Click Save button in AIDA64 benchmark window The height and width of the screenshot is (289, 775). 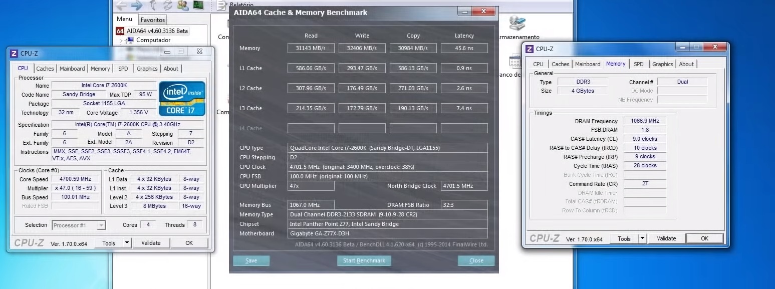click(x=251, y=260)
